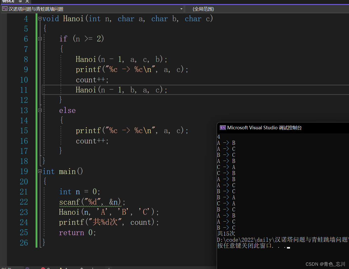Click the red error count icon in status strip

click(43, 268)
